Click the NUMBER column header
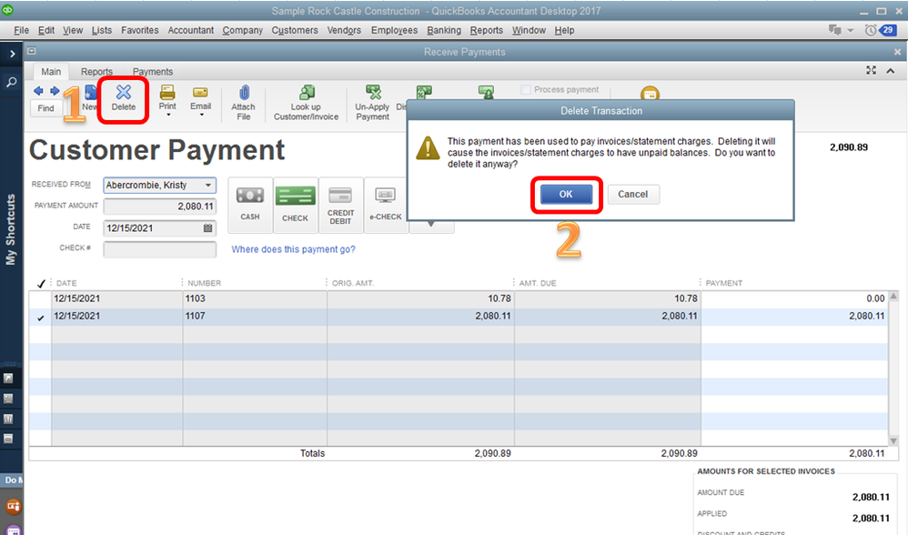 [x=205, y=283]
